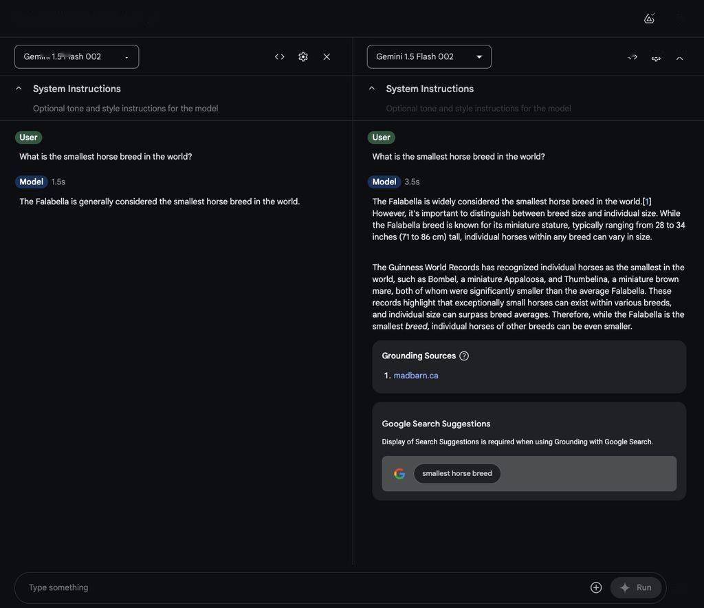Click the left "System Instructions" heading text
The image size is (704, 608).
[77, 89]
